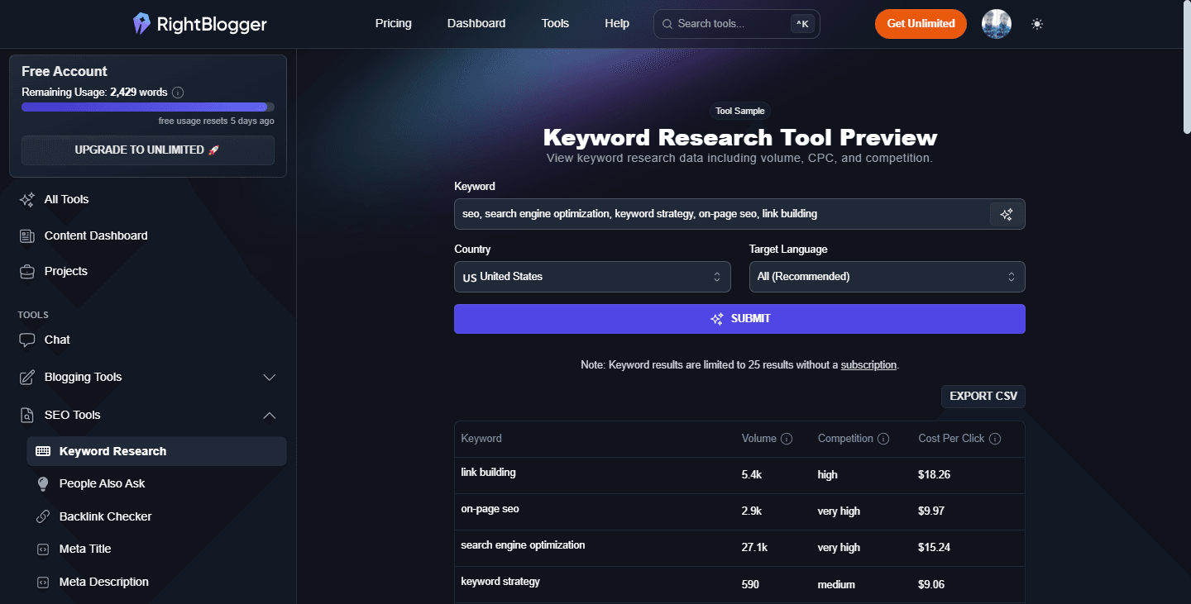Click the $18.26 cost per click value

(x=934, y=475)
